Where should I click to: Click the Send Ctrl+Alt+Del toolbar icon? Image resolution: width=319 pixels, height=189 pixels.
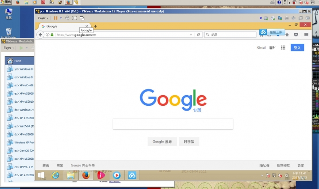click(x=67, y=18)
